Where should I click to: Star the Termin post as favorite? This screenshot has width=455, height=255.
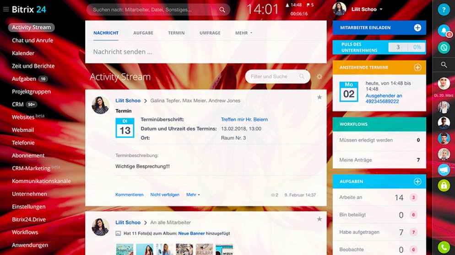pyautogui.click(x=320, y=97)
